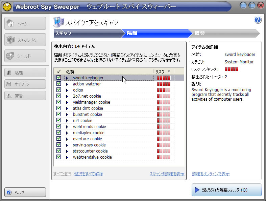
Task: Click risk ranking bar in item details
Action: coord(232,69)
